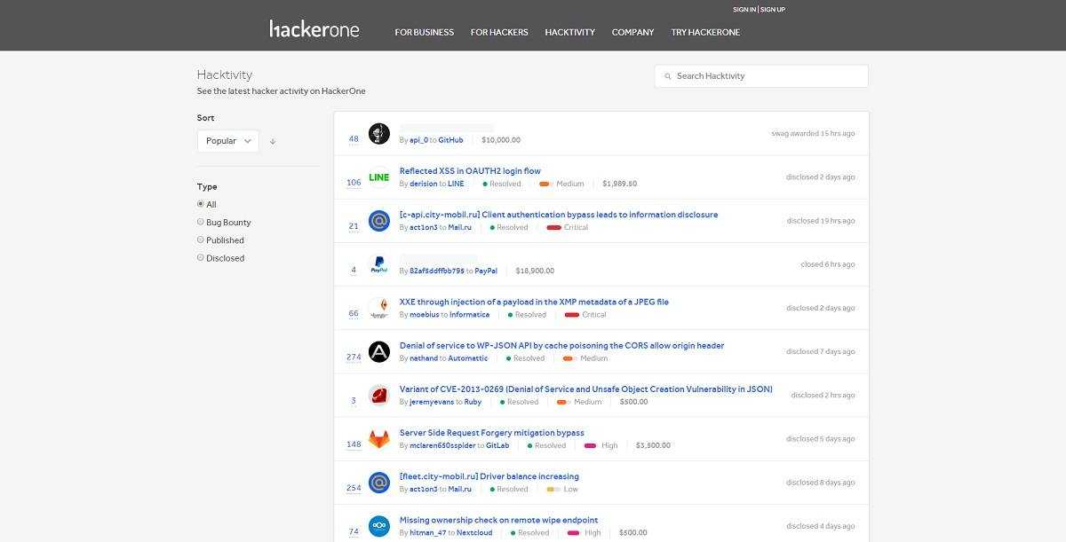The width and height of the screenshot is (1066, 542).
Task: Open Reflected XSS in OAUTH2 login flow report
Action: 470,171
